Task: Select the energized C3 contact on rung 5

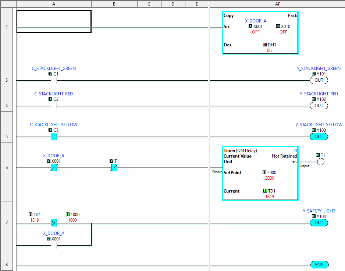Action: point(54,137)
